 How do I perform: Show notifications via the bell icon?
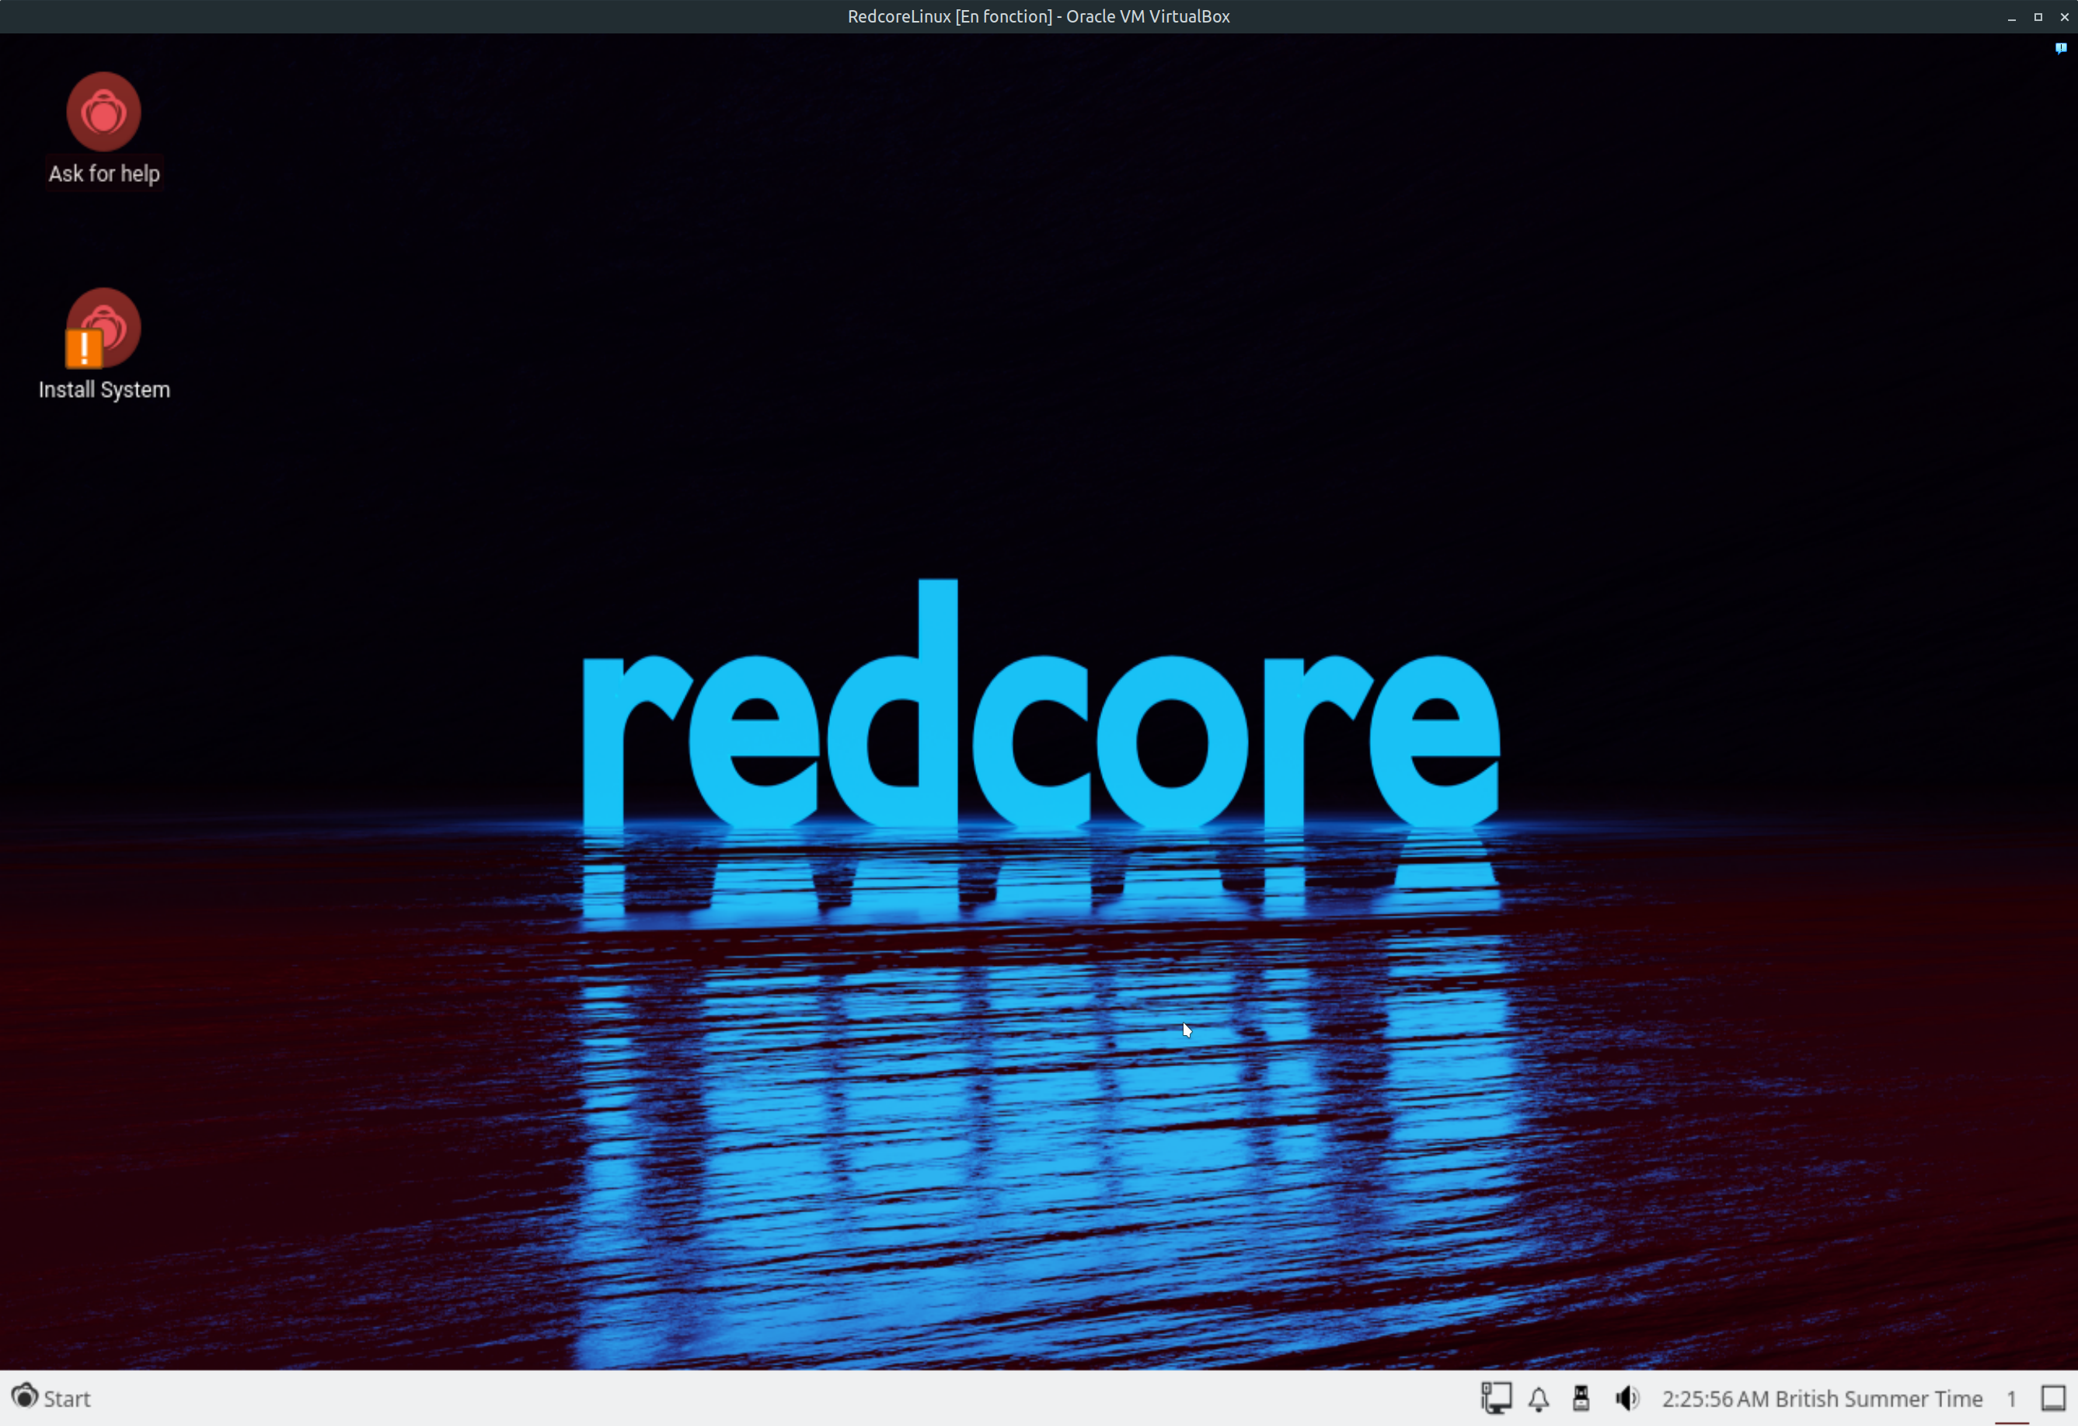coord(1538,1398)
